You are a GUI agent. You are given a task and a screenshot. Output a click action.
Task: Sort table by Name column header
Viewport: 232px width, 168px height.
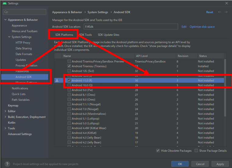[98, 56]
